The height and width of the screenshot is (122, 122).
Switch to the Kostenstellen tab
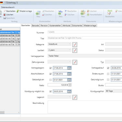[55, 26]
